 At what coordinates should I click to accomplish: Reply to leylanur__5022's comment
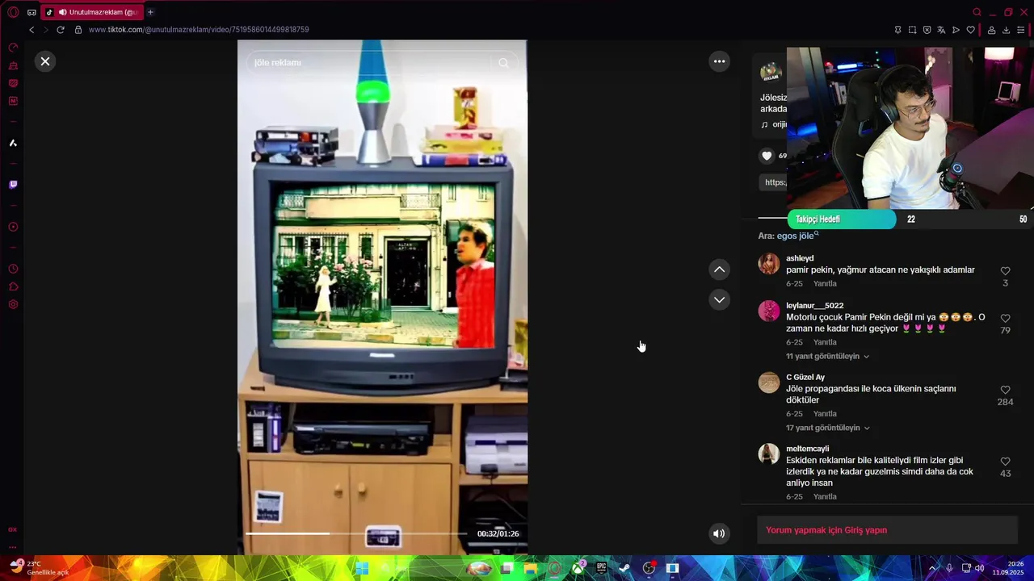pos(825,342)
